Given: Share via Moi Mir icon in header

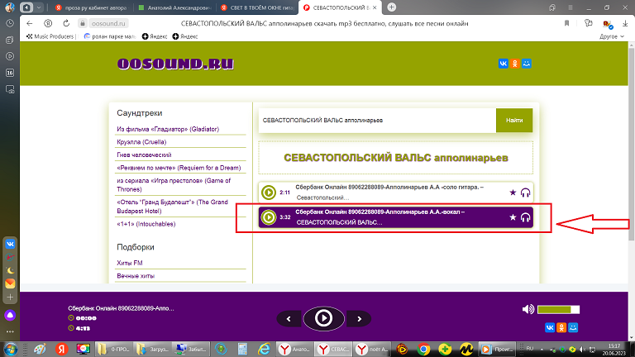Looking at the screenshot, I should pos(527,64).
